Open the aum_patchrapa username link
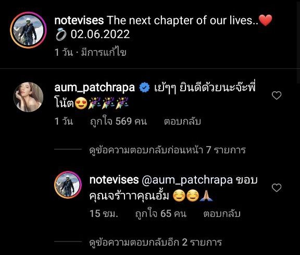The image size is (300, 255). pos(94,88)
